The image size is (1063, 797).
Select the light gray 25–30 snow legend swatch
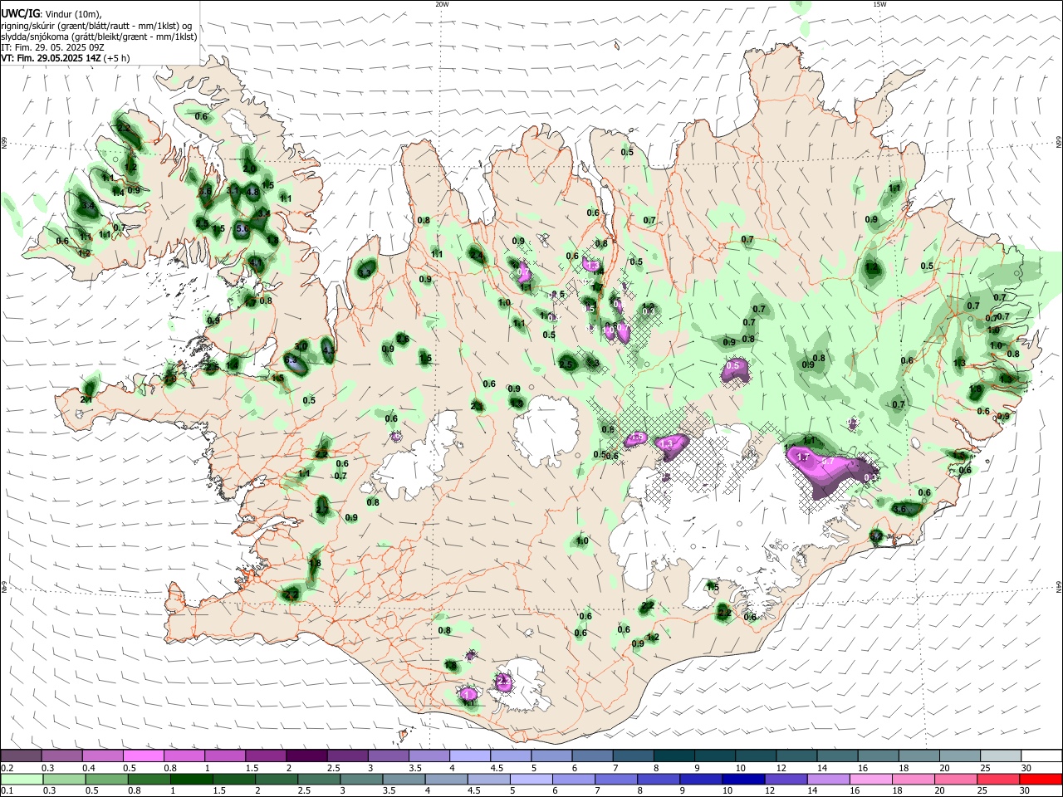point(1001,755)
